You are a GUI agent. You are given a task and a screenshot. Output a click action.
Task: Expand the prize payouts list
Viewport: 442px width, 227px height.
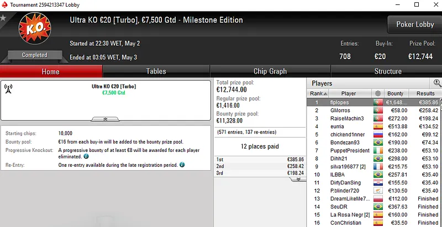click(x=298, y=179)
